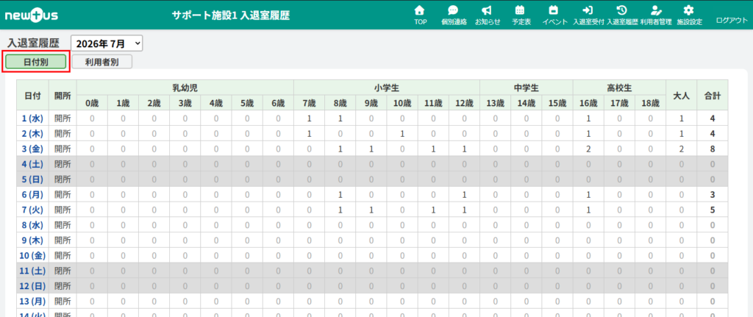This screenshot has width=753, height=317.
Task: Open 個別連絡 chat bubble icon
Action: 453,10
